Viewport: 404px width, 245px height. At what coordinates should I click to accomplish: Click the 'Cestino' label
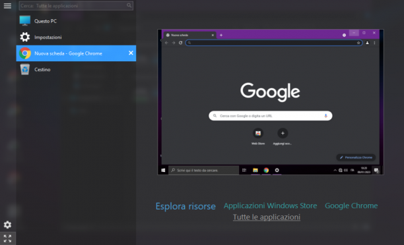(42, 69)
